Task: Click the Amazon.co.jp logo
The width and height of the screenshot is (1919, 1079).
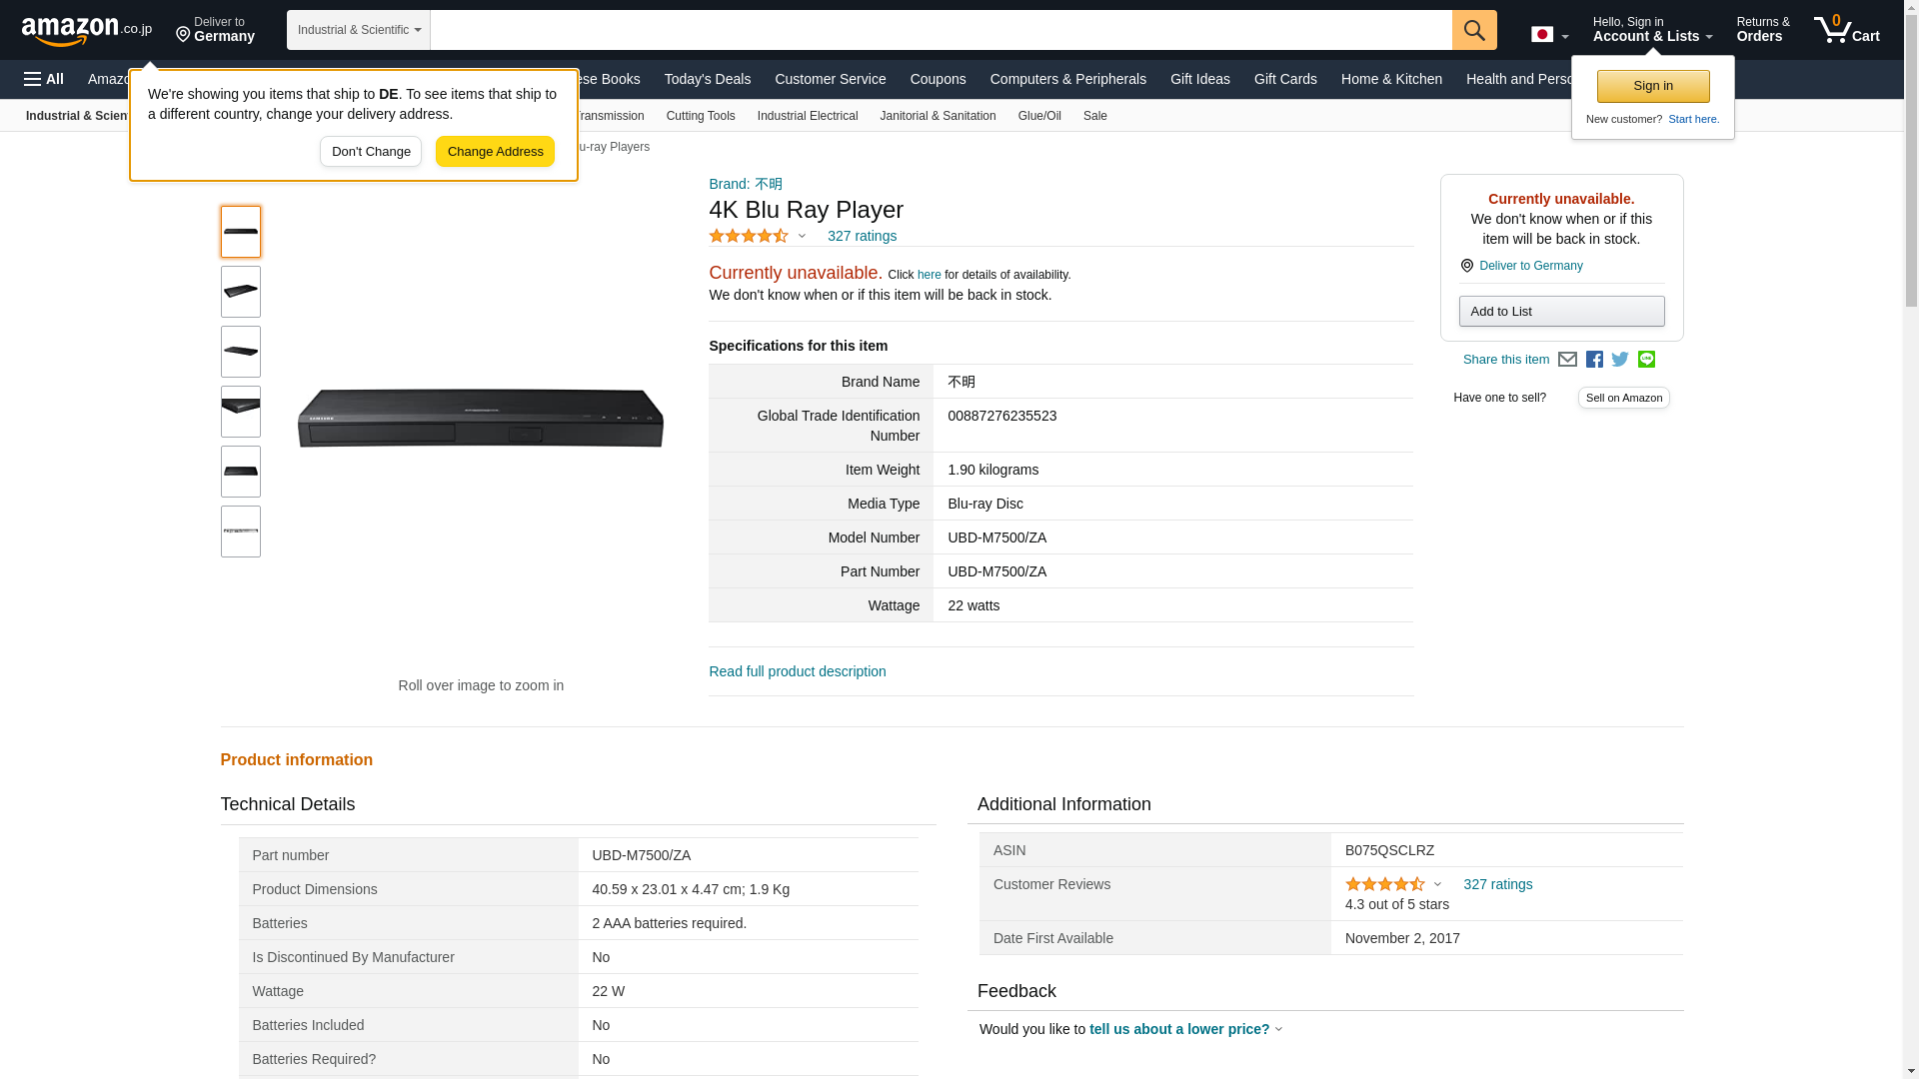Action: coord(86,31)
